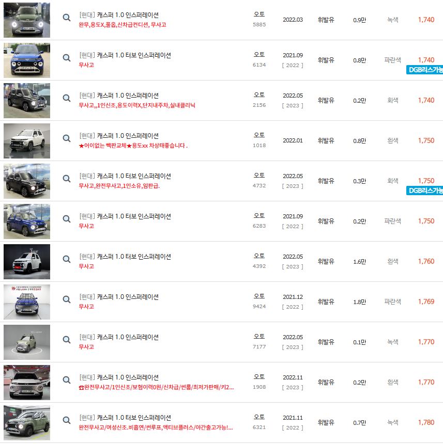View the green Casper thumbnail for car 6321
This screenshot has height=444, width=443.
coord(27,422)
